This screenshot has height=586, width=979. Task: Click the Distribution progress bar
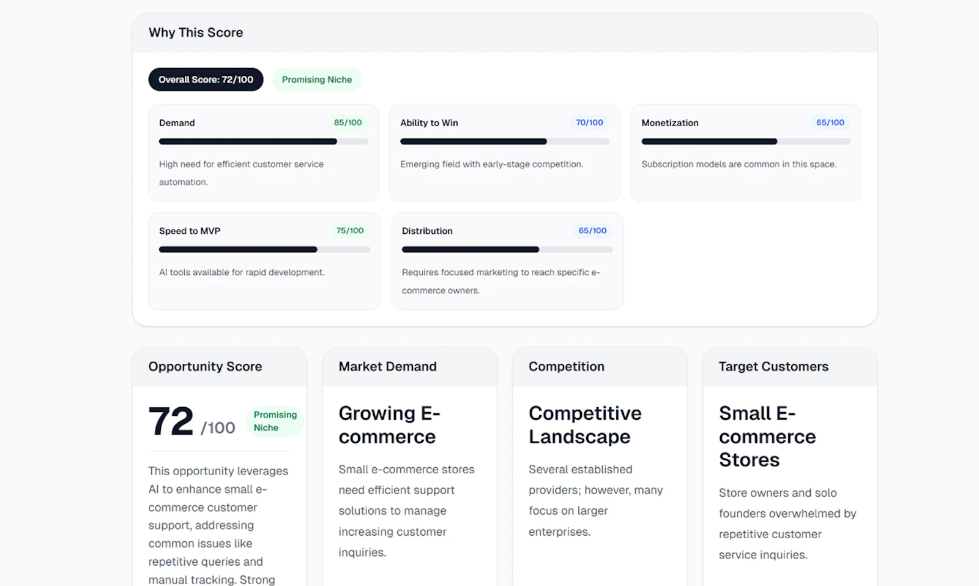507,250
